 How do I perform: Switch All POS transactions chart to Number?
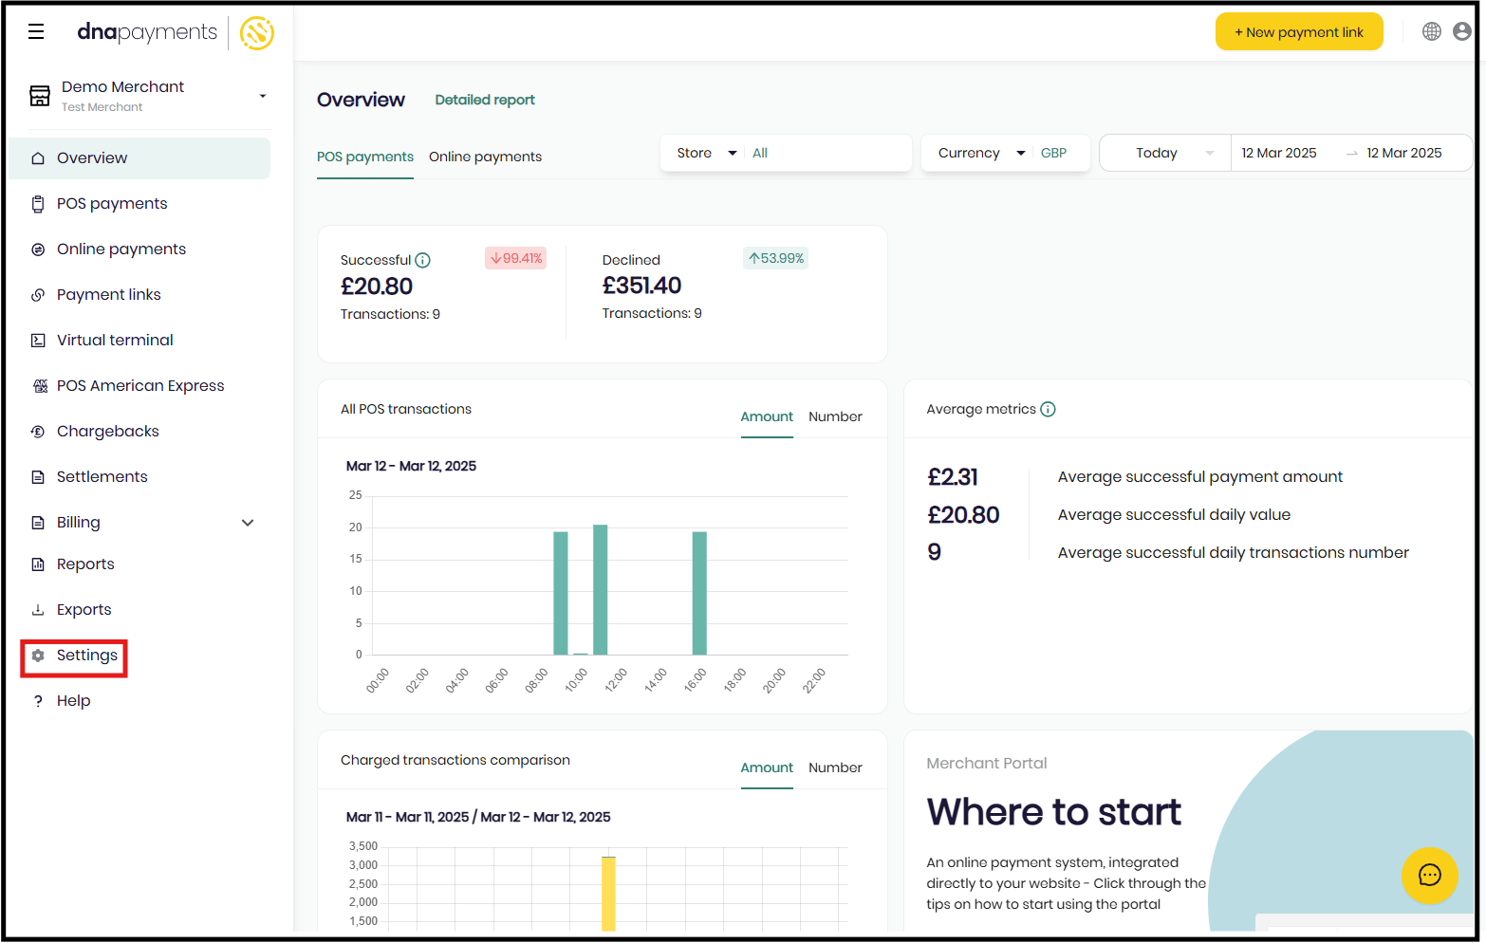coord(835,416)
